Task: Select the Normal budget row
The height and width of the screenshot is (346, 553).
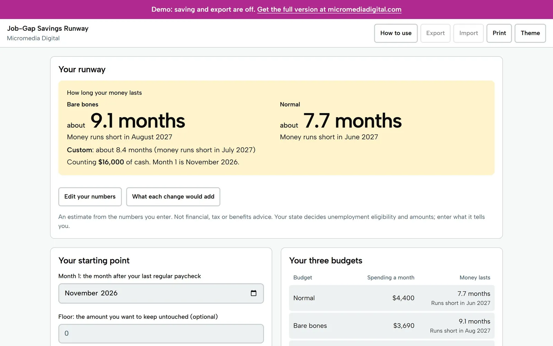Action: tap(392, 298)
